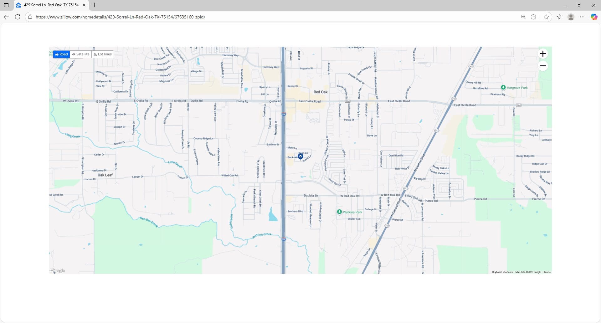Open the browser Settings and more menu
601x323 pixels.
click(x=582, y=17)
